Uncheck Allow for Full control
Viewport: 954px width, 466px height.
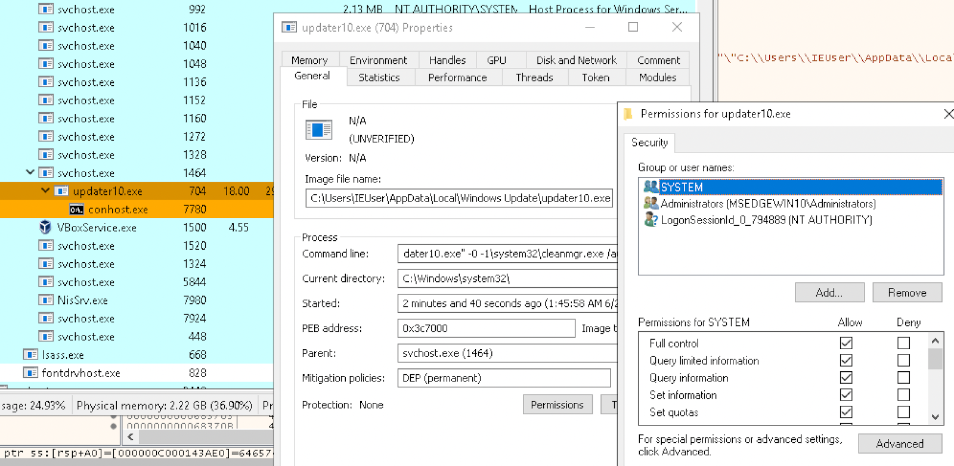click(845, 343)
